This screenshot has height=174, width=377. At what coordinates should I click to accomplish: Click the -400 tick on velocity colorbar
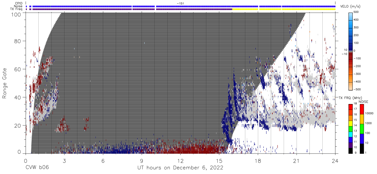point(358,82)
